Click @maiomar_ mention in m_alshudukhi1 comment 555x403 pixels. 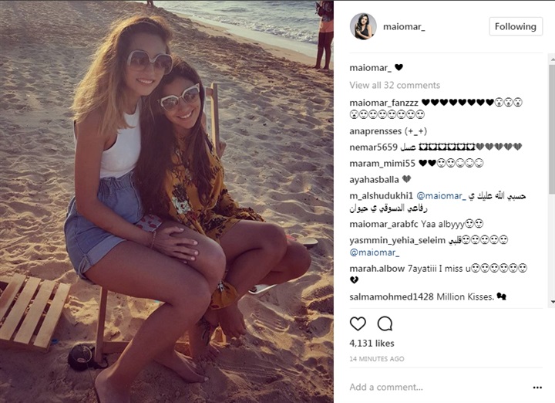(442, 195)
